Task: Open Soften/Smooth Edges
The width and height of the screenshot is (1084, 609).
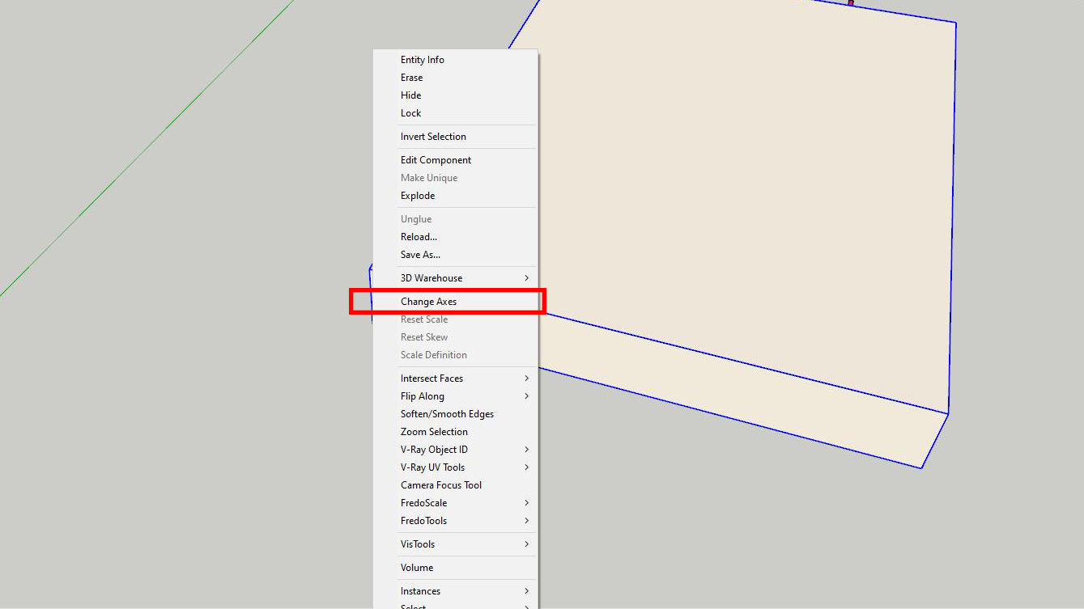Action: tap(447, 413)
